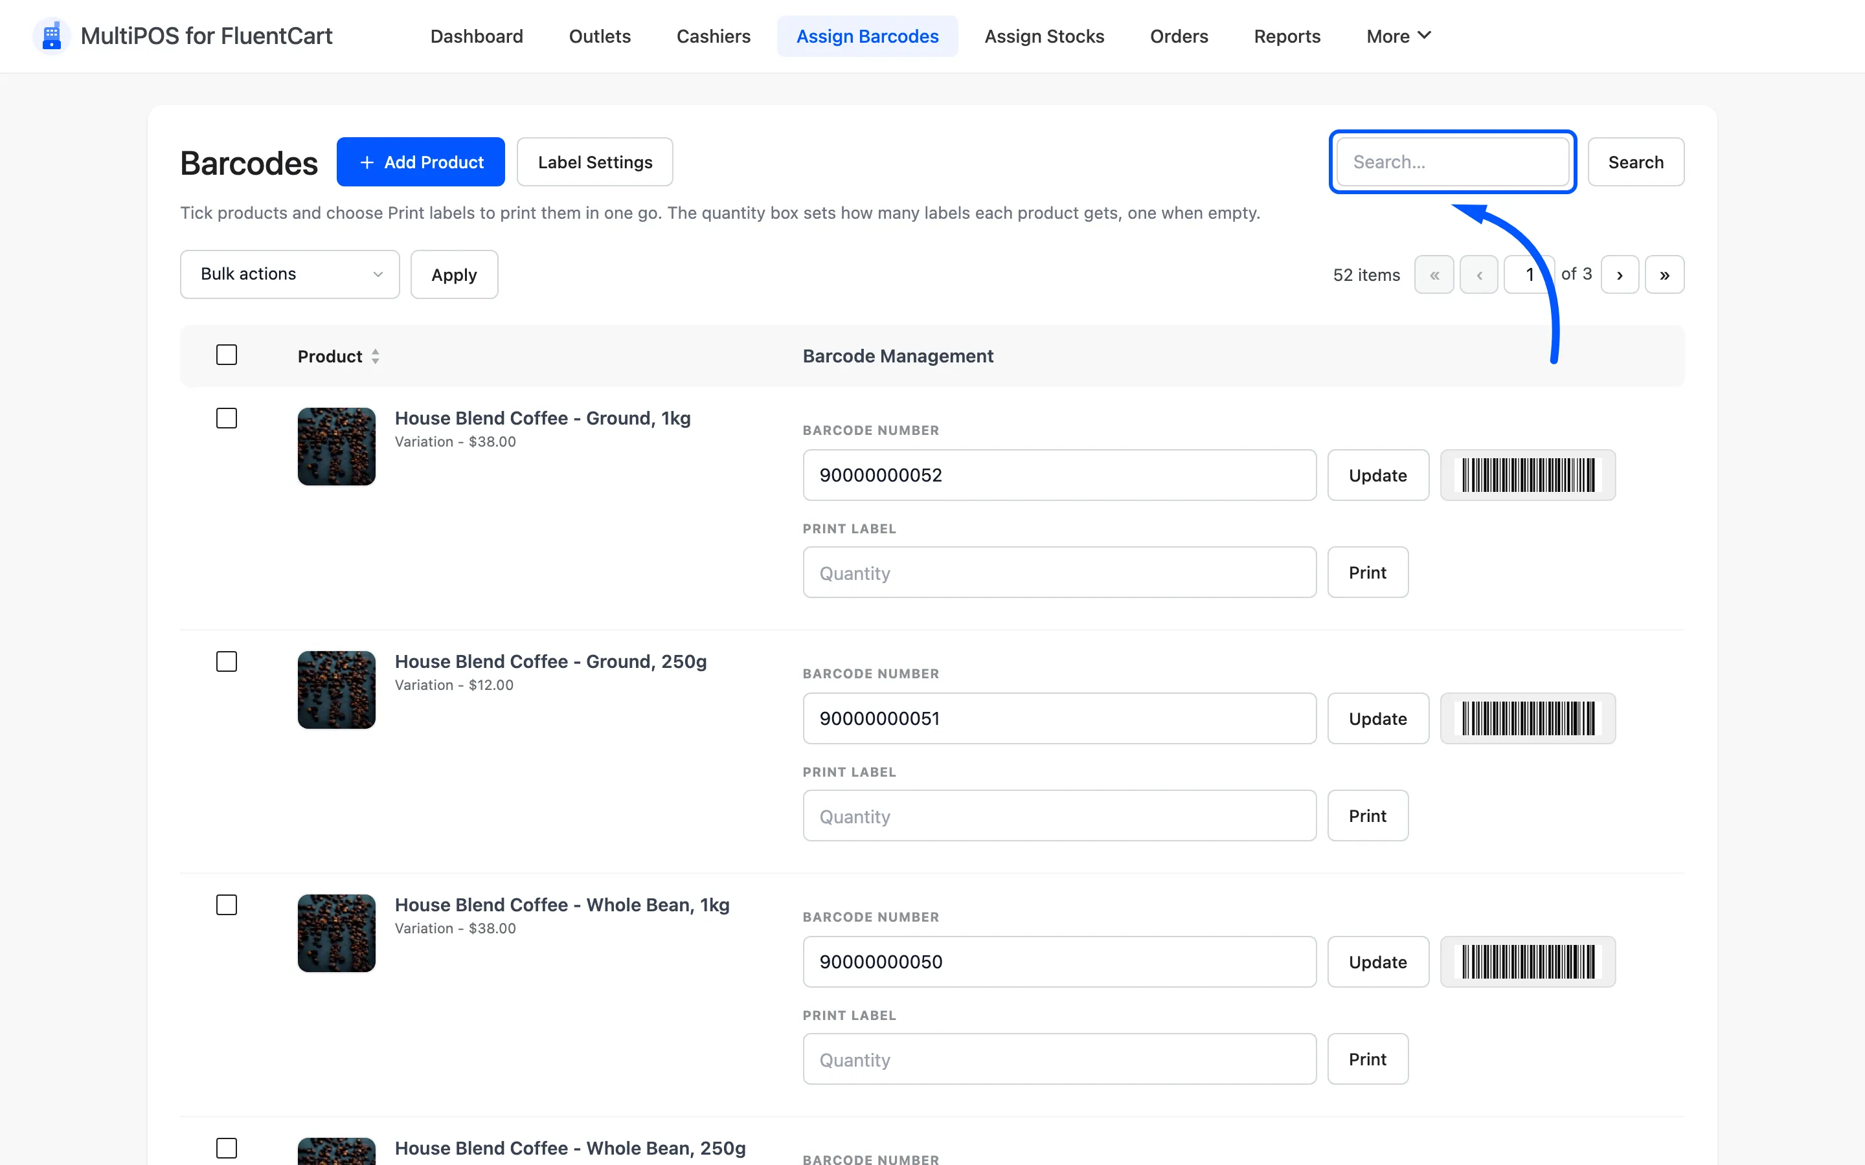Print label for House Blend Ground, 250g
This screenshot has width=1865, height=1165.
click(1367, 816)
